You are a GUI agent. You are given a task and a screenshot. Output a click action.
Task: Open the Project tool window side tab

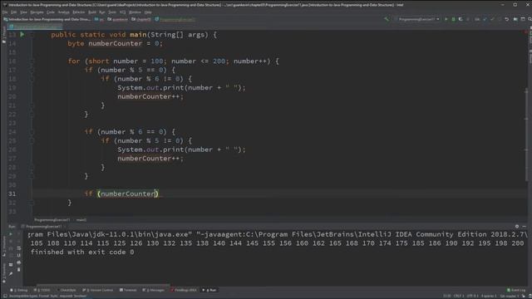tap(3, 36)
